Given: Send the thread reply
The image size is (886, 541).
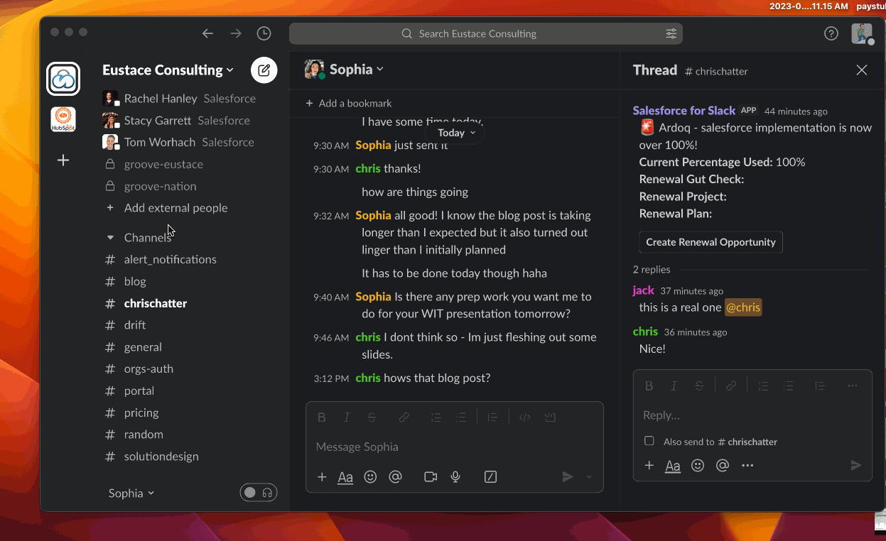Looking at the screenshot, I should point(856,466).
